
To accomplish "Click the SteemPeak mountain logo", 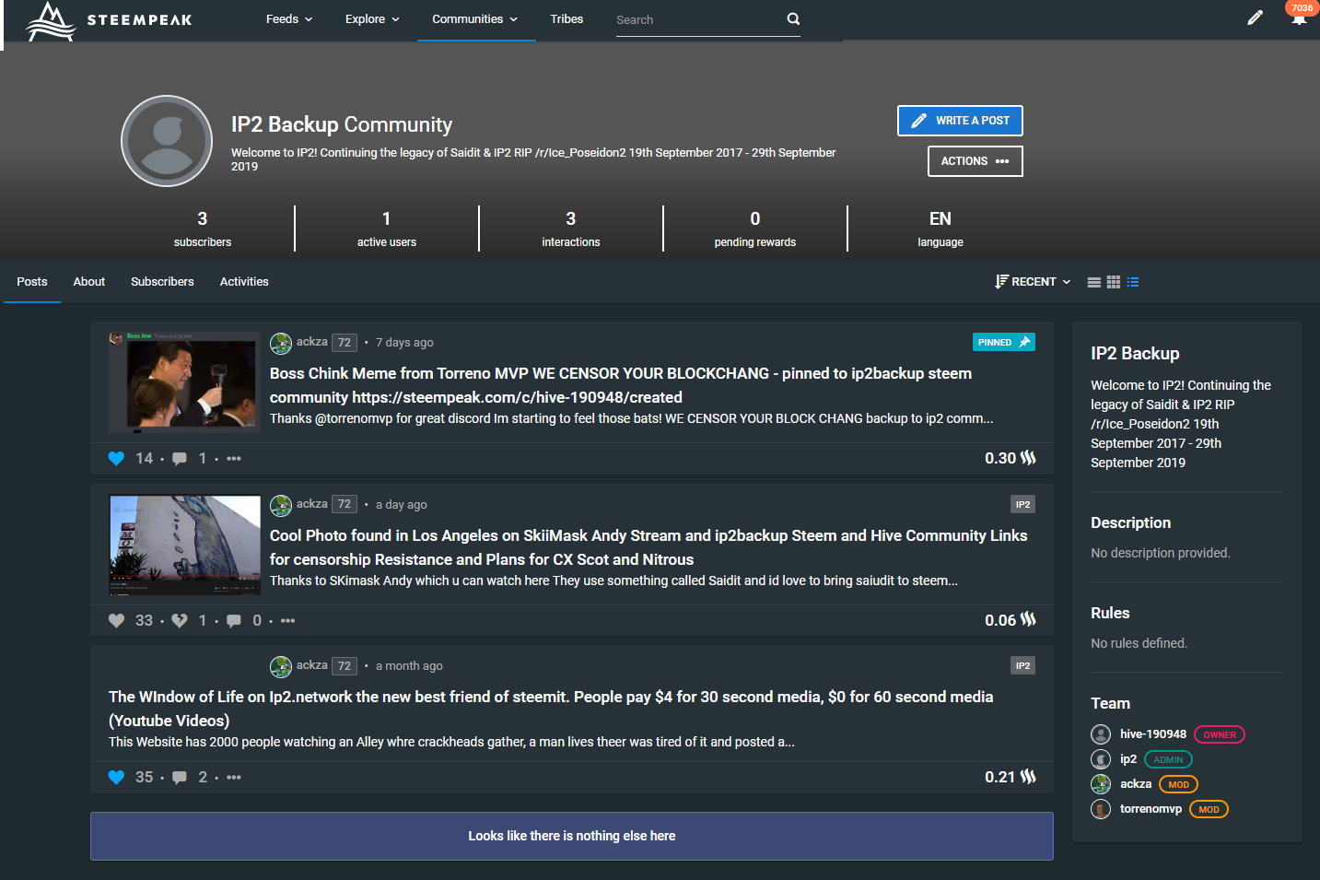I will coord(50,21).
